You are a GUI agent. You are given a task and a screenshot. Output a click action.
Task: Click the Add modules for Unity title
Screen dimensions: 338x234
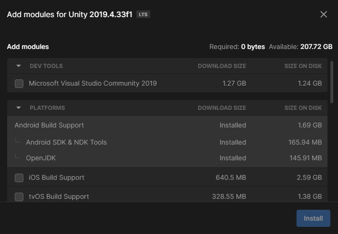[x=70, y=14]
